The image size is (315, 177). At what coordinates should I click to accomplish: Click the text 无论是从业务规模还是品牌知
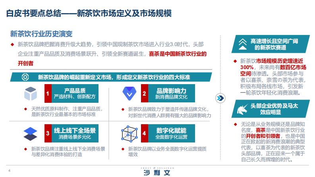point(273,124)
